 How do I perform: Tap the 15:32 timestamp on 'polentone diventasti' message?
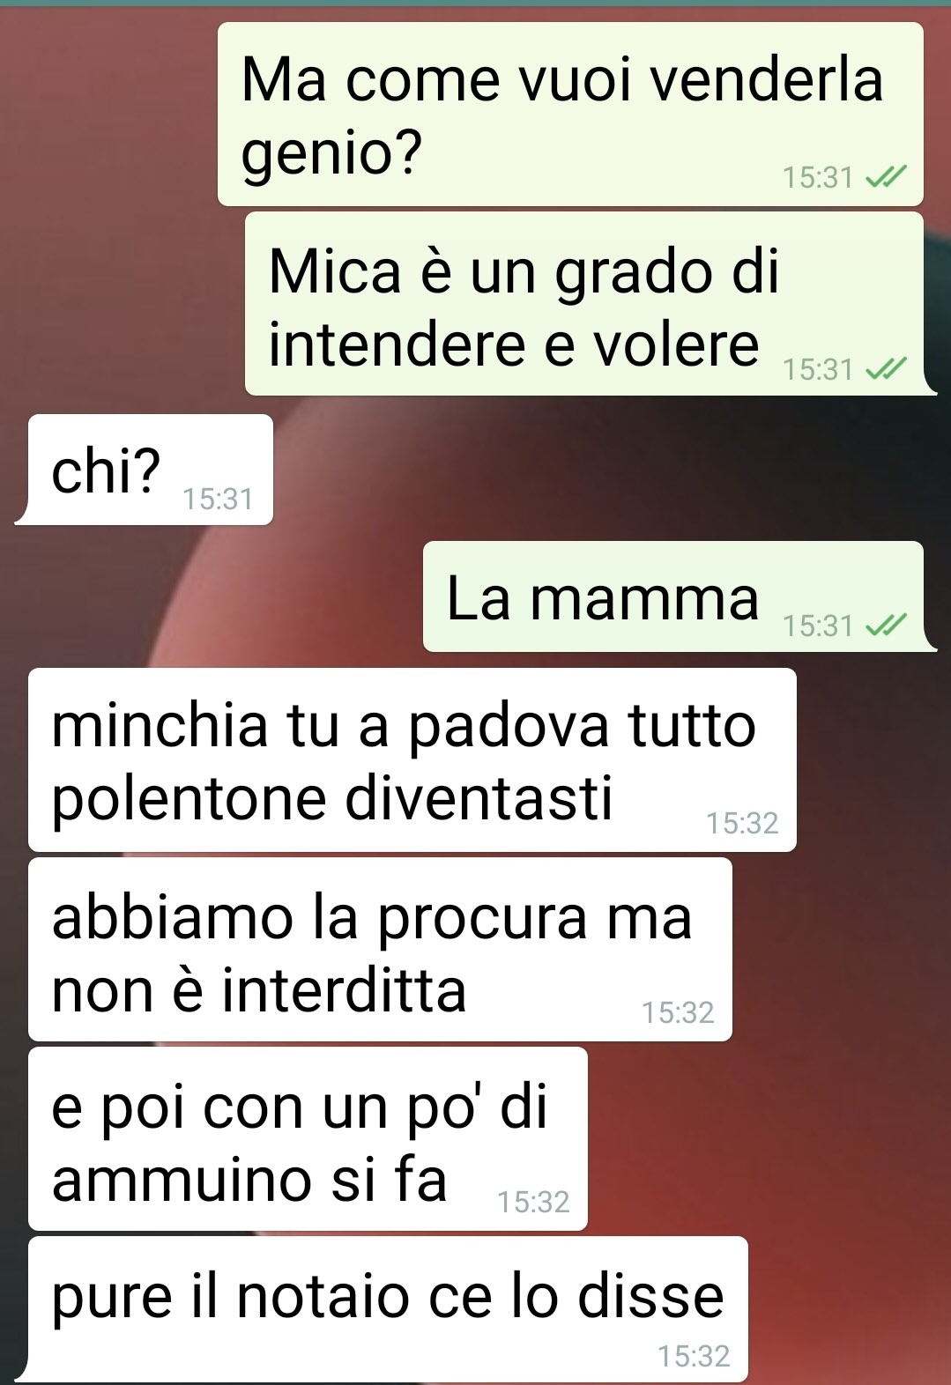tap(742, 824)
